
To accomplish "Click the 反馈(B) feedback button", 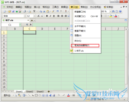I will (x=108, y=7).
